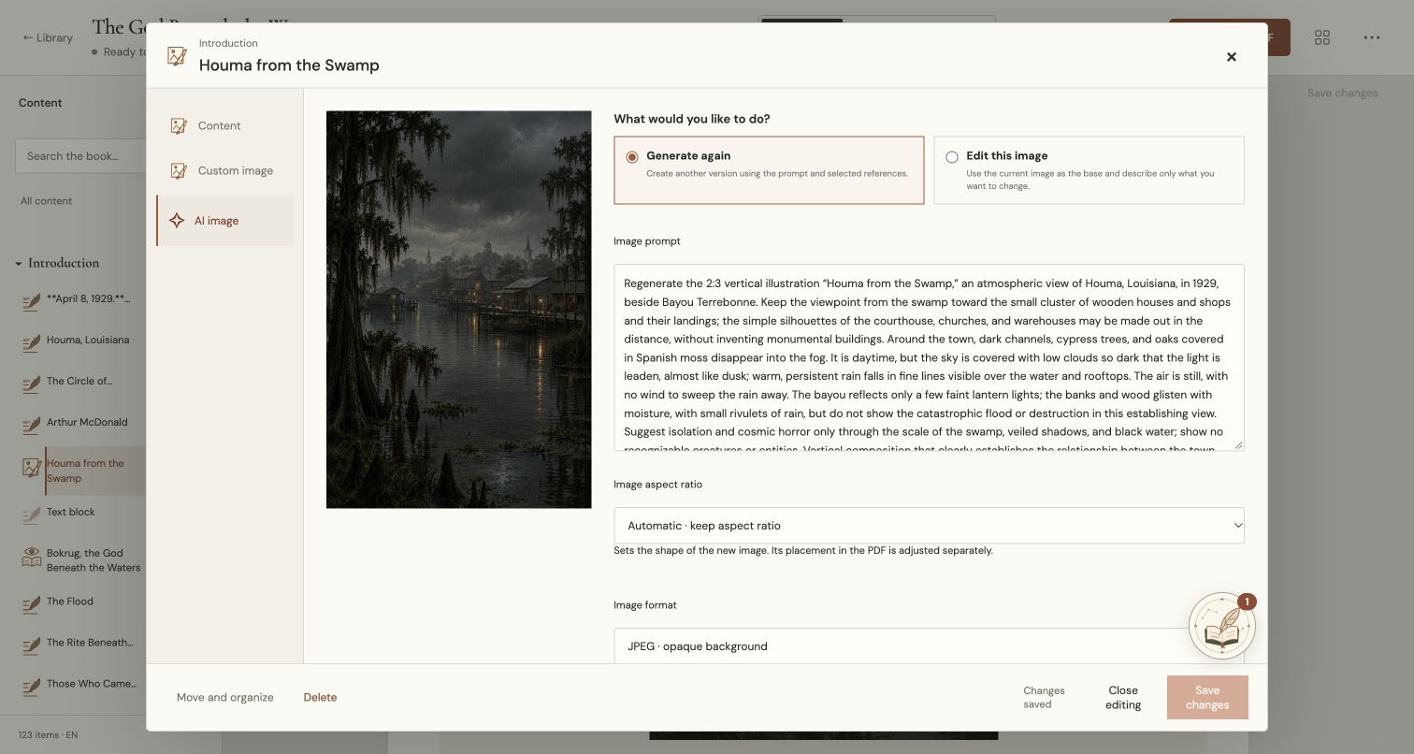Open the grid view icon in top bar
Viewport: 1414px width, 754px height.
pos(1321,37)
